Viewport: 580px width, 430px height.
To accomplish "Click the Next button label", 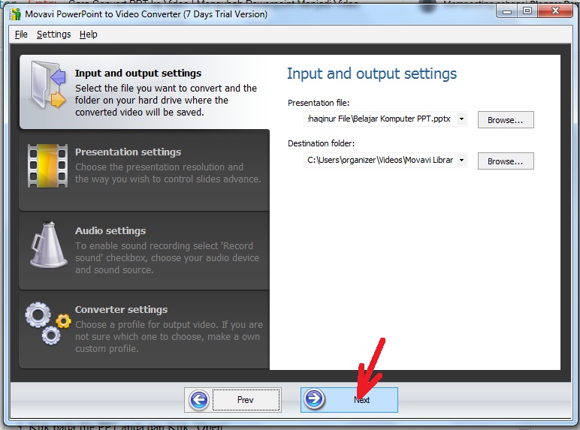I will pos(362,400).
